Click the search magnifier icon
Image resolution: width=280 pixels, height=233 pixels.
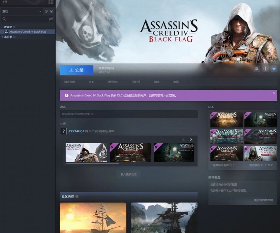click(4, 19)
